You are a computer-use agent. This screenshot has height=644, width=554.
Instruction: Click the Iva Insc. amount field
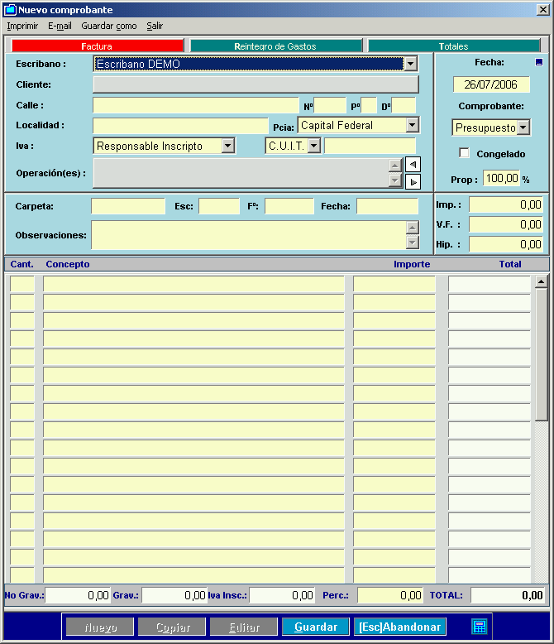(282, 595)
